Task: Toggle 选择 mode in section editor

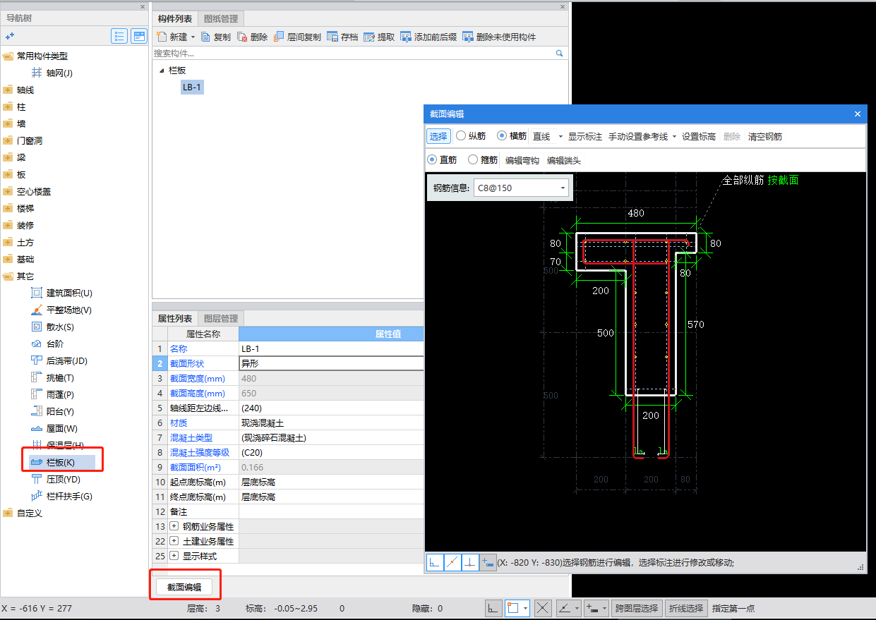Action: [x=438, y=136]
